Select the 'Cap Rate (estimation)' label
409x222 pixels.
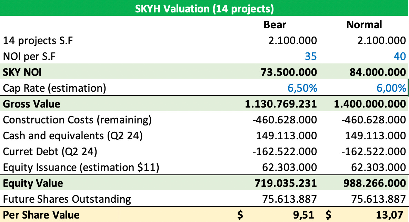[x=54, y=88]
